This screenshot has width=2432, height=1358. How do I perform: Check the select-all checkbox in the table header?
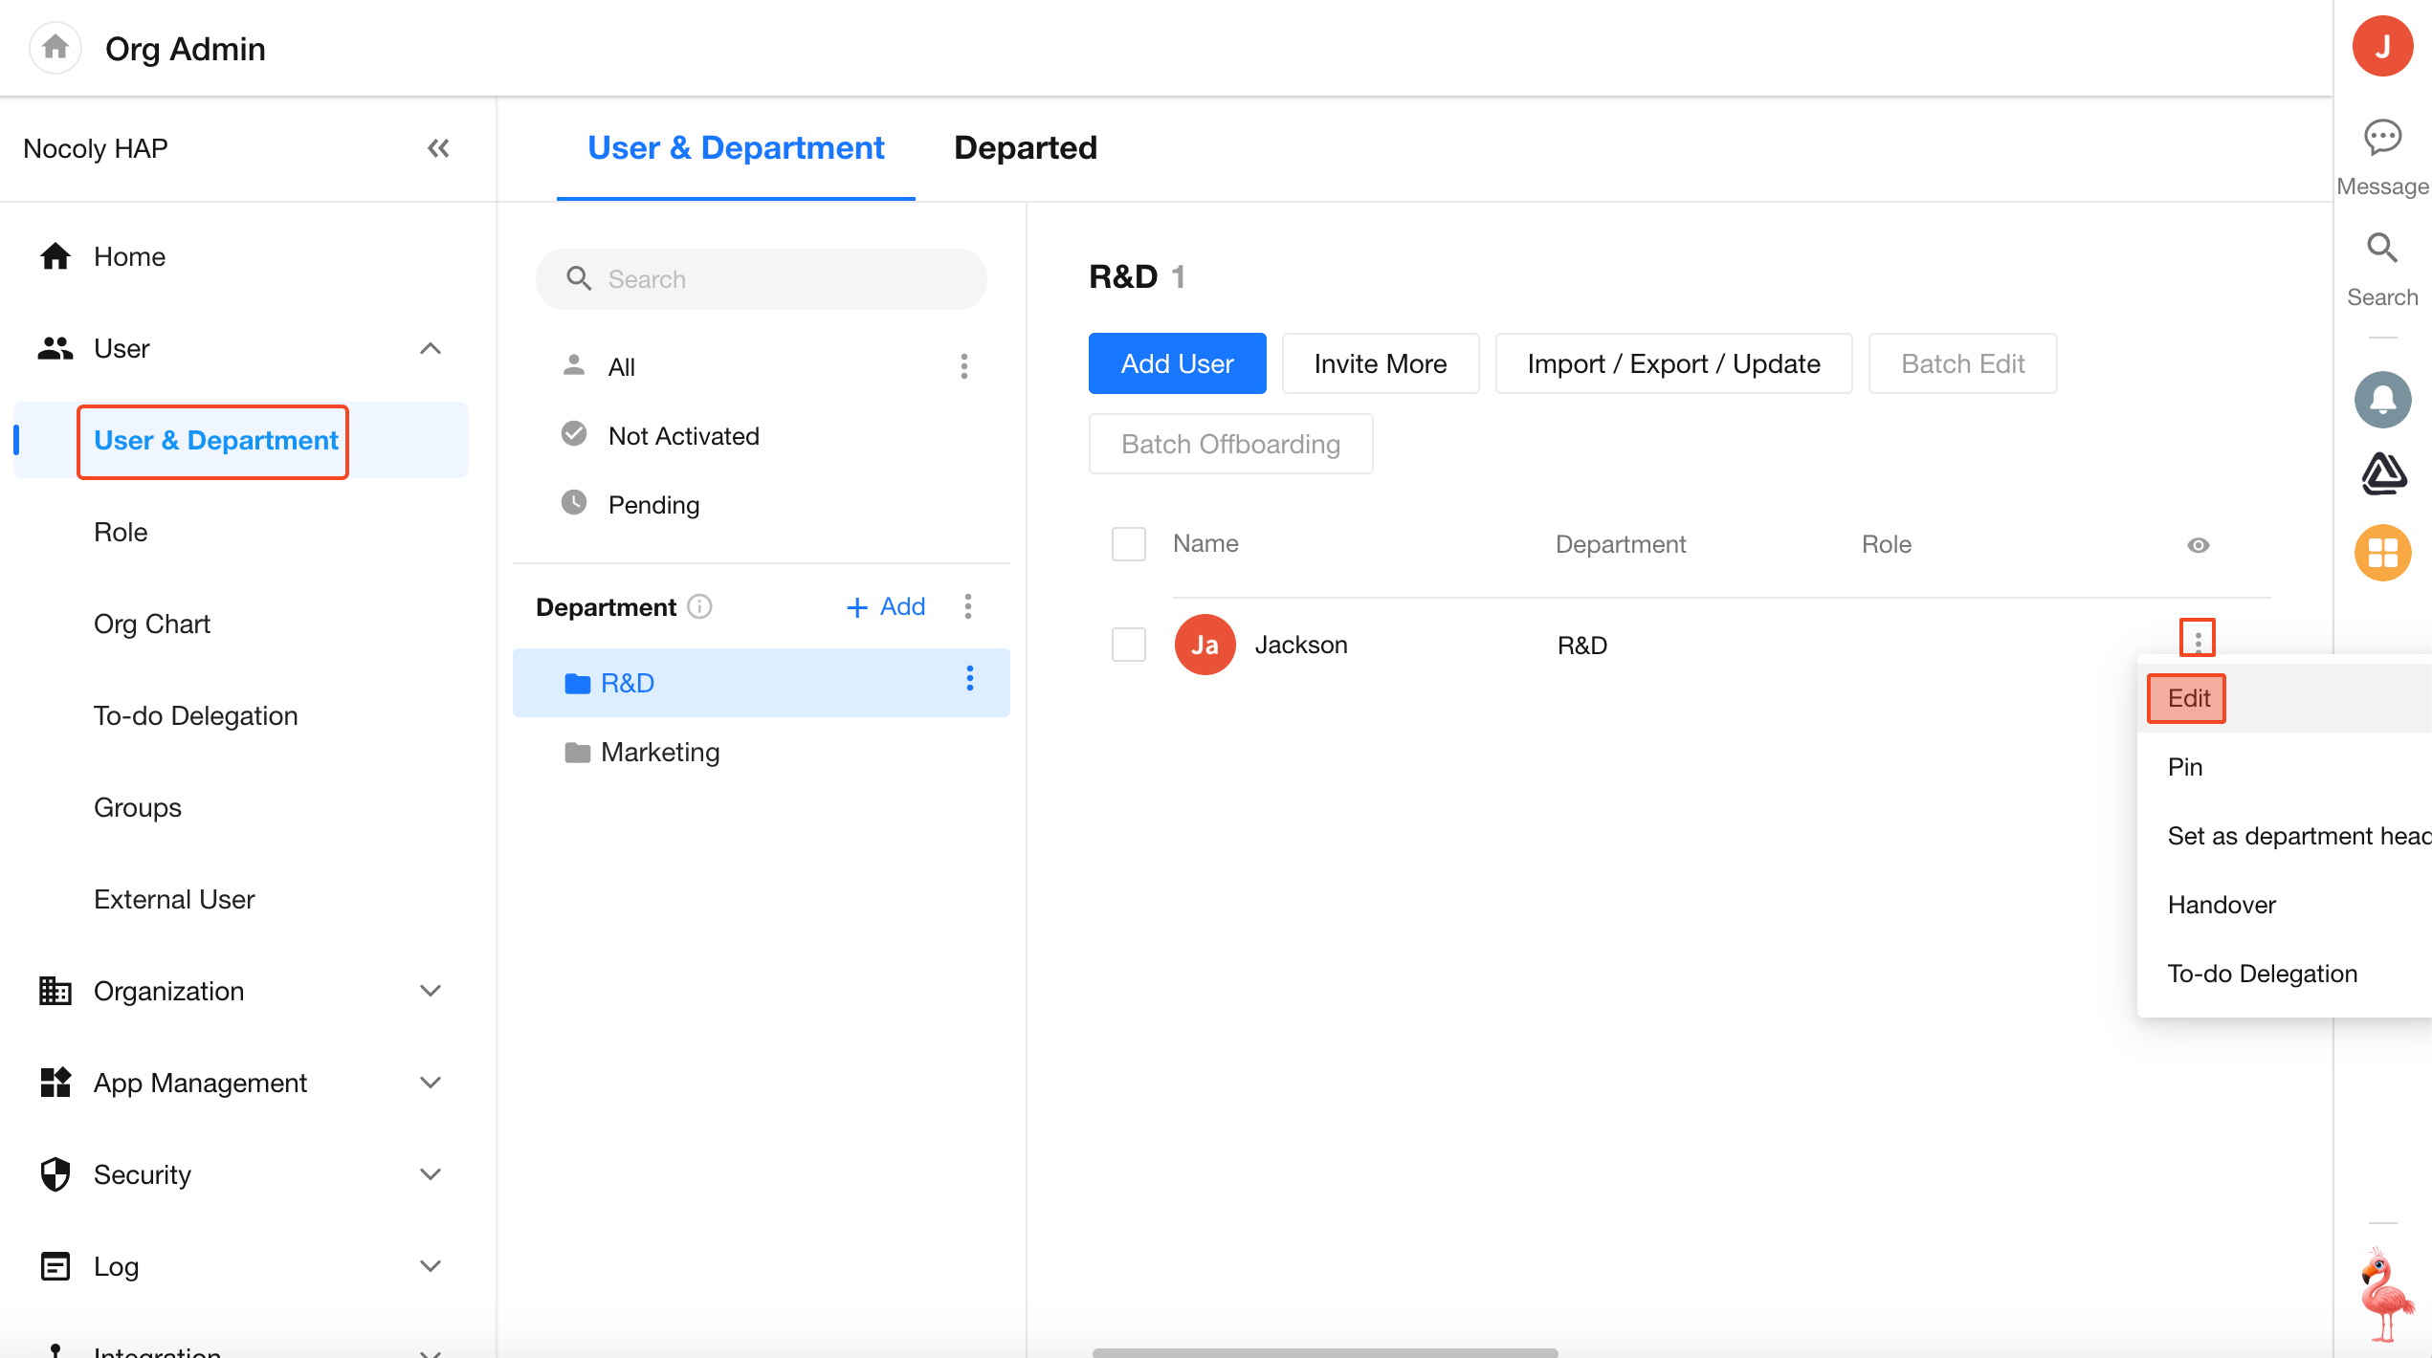[x=1129, y=544]
